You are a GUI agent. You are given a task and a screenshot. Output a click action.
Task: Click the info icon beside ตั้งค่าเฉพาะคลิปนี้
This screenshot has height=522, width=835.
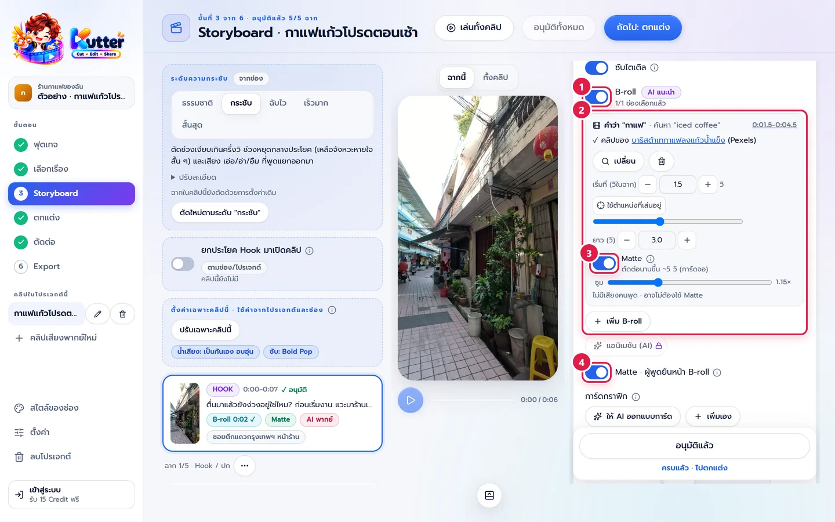[x=332, y=310]
